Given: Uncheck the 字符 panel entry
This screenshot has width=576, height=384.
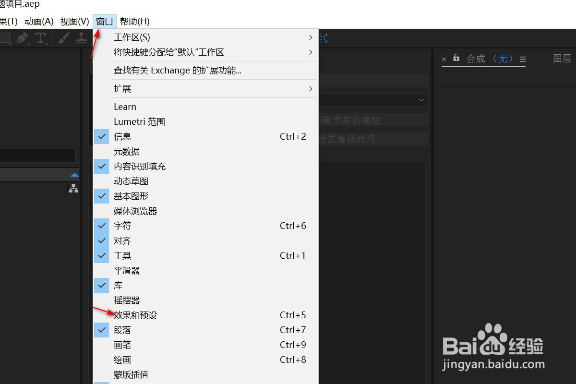Looking at the screenshot, I should [205, 226].
